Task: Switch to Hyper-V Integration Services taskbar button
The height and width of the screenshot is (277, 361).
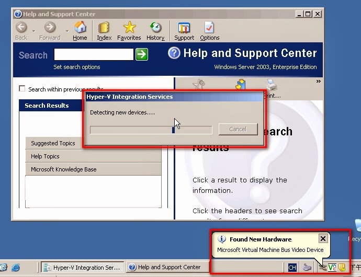Action: (83, 268)
